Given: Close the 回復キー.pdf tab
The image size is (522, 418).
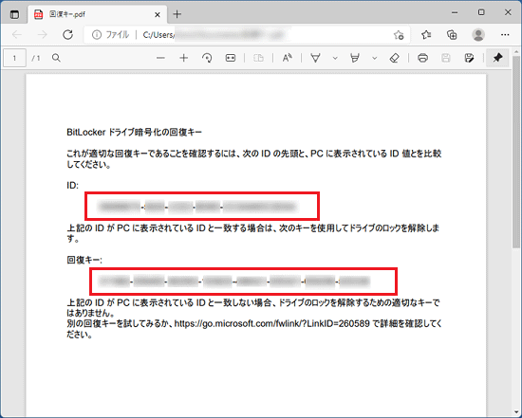Looking at the screenshot, I should pyautogui.click(x=158, y=14).
